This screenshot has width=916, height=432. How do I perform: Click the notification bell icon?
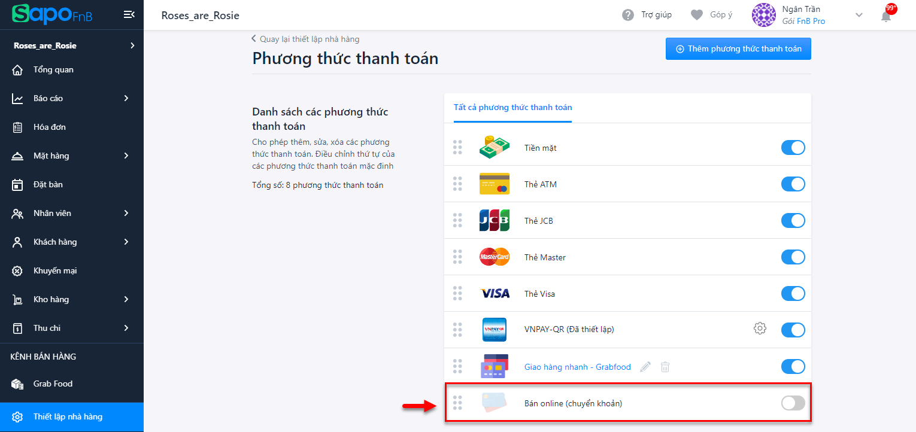pos(886,16)
